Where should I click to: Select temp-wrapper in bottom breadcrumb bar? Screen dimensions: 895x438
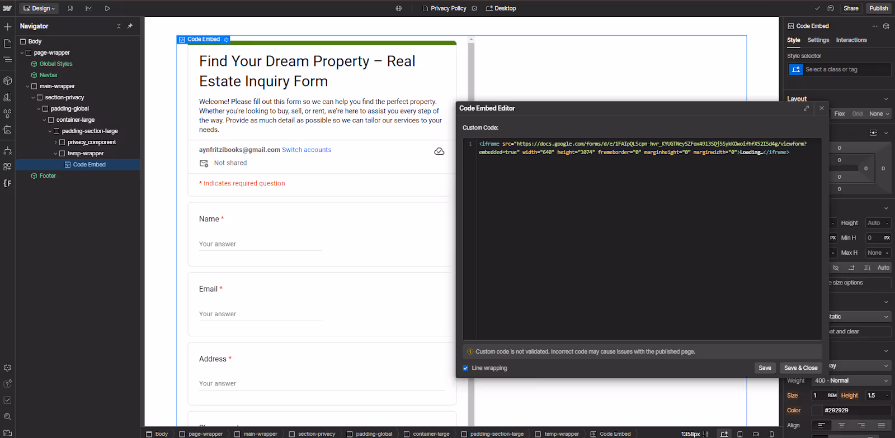tap(557, 434)
